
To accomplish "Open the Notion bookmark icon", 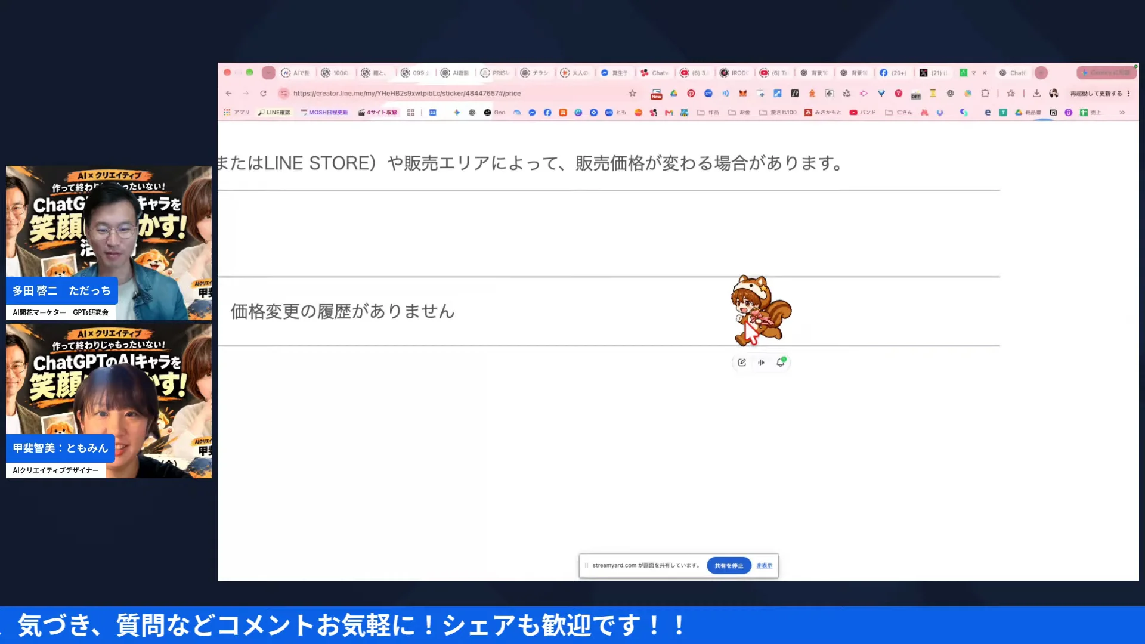I will pyautogui.click(x=1053, y=112).
